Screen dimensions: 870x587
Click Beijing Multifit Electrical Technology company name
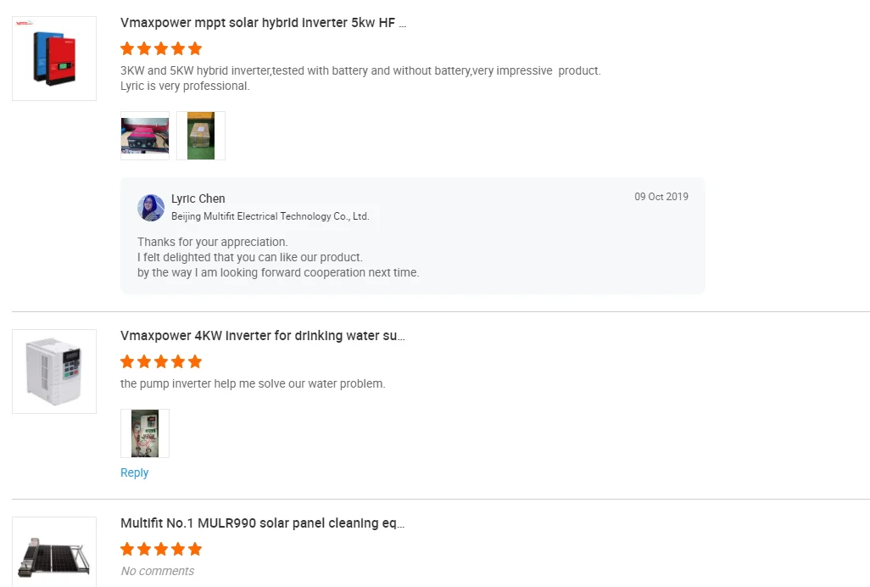270,216
